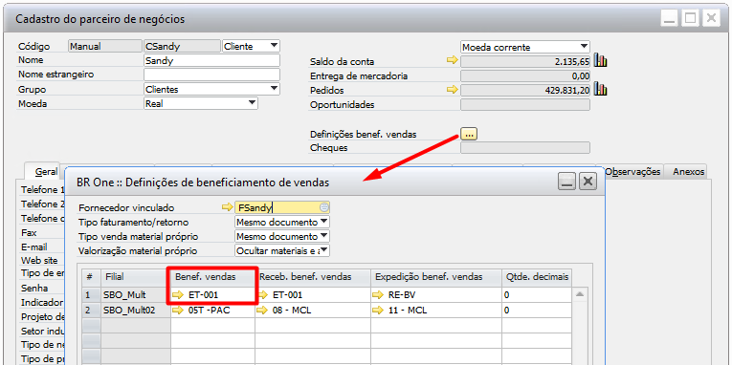Follow the RE-BV link arrow

click(x=379, y=294)
